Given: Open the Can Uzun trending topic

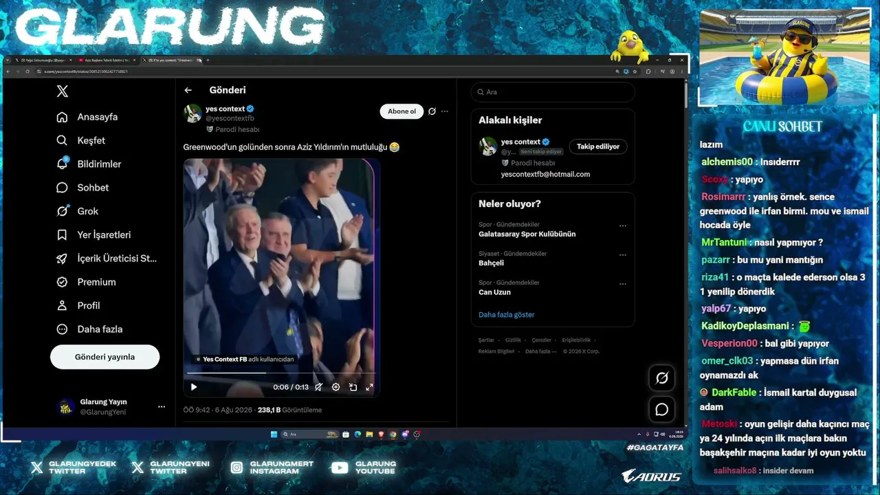Looking at the screenshot, I should [x=494, y=292].
